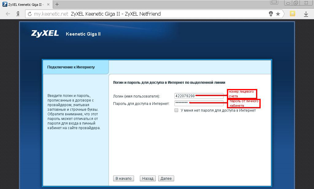Open Yandex home via the Я icon
This screenshot has width=314, height=189.
coord(18,14)
